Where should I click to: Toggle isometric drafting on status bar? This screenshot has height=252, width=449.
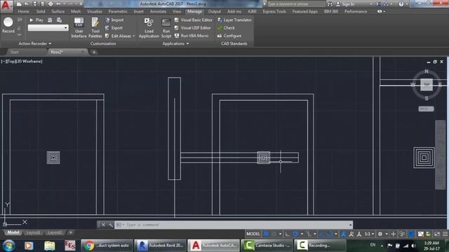coord(309,234)
